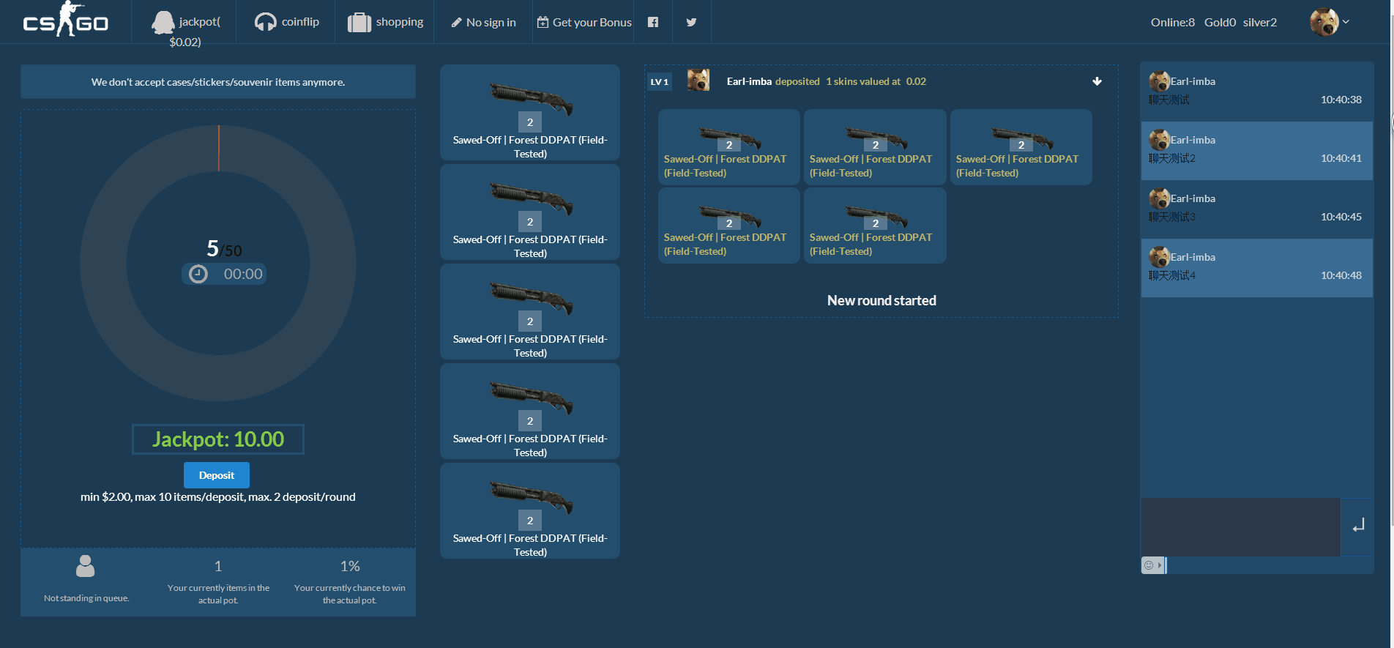Click the 'Online:8' counter text
The image size is (1394, 648).
point(1173,23)
